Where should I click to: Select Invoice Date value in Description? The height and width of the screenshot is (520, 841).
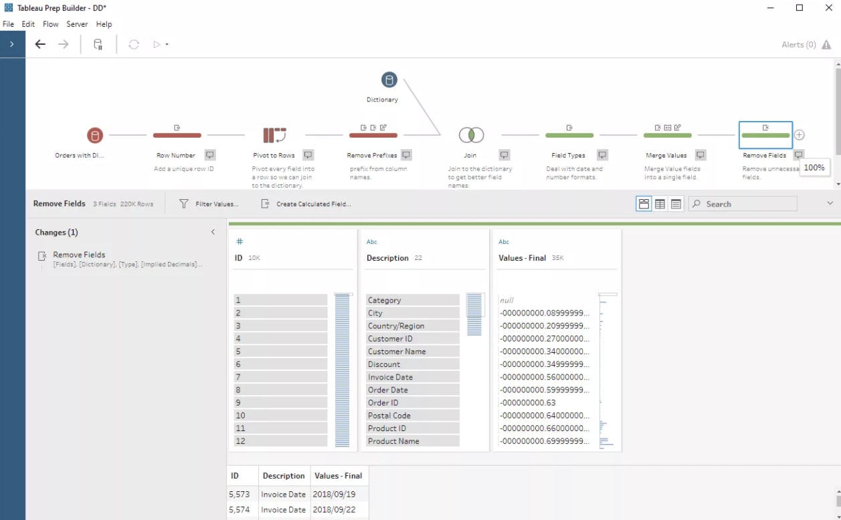click(413, 377)
